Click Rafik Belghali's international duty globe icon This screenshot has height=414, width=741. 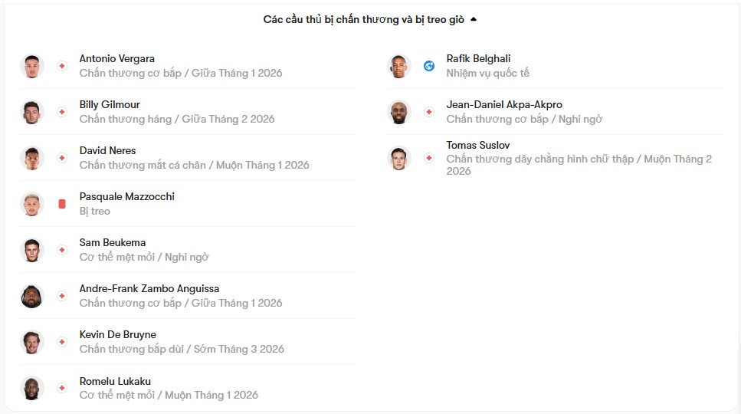tap(429, 66)
